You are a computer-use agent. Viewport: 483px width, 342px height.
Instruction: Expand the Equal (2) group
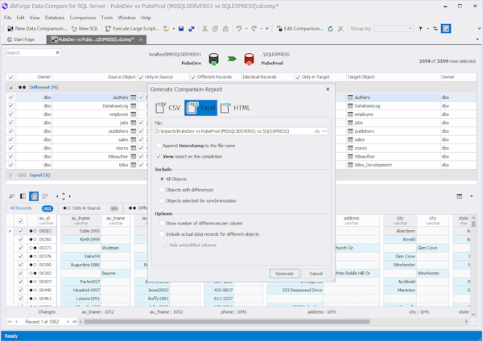[10, 175]
